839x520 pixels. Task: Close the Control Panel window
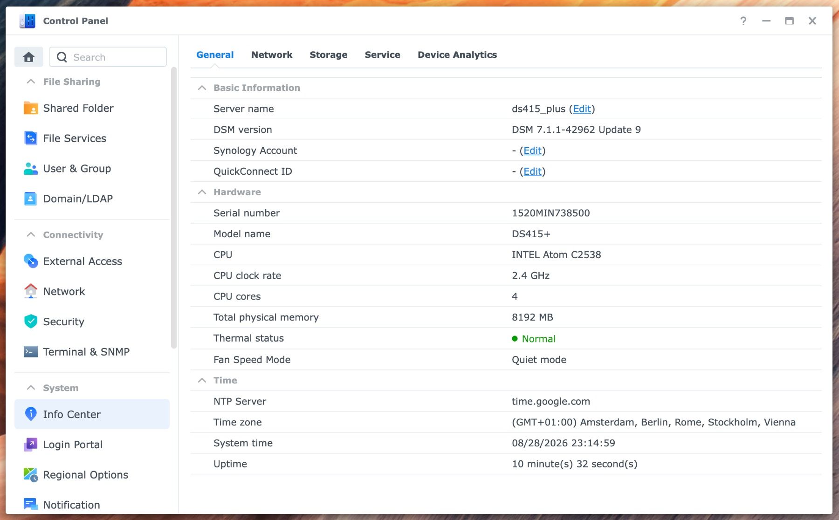[x=812, y=21]
